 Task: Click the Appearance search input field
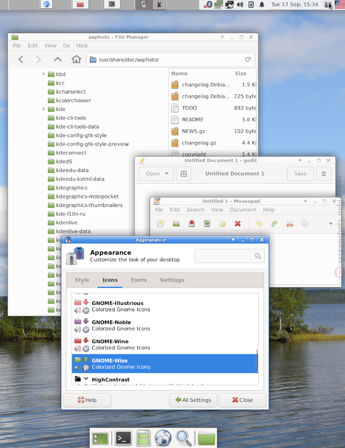coord(229,256)
